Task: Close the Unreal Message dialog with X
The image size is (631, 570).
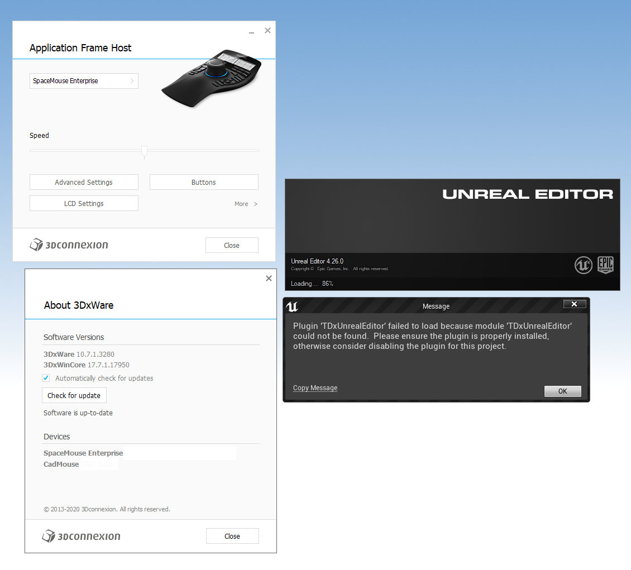Action: click(574, 304)
